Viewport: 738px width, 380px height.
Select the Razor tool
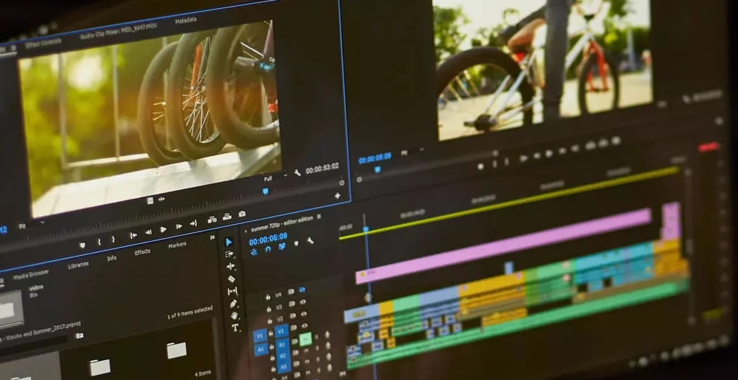(231, 279)
